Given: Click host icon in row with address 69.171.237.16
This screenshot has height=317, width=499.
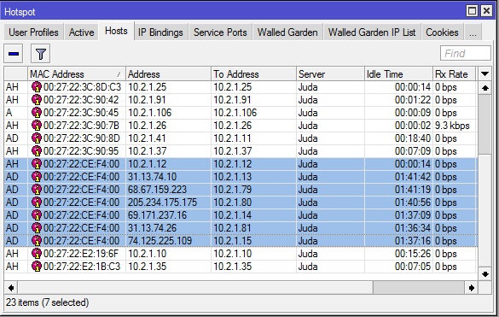Looking at the screenshot, I should coord(37,215).
